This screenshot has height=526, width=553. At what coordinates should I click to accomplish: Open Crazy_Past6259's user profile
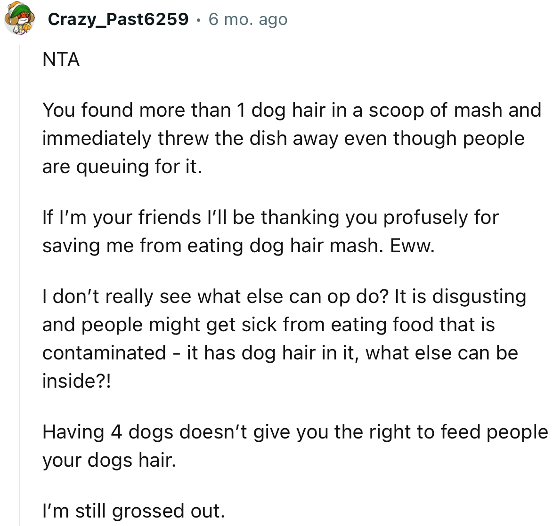point(118,19)
